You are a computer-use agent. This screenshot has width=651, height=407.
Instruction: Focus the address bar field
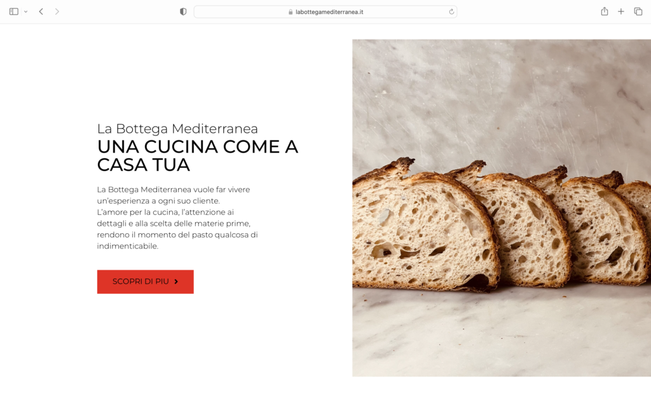click(325, 11)
